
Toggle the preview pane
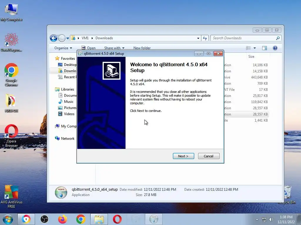pyautogui.click(x=265, y=48)
